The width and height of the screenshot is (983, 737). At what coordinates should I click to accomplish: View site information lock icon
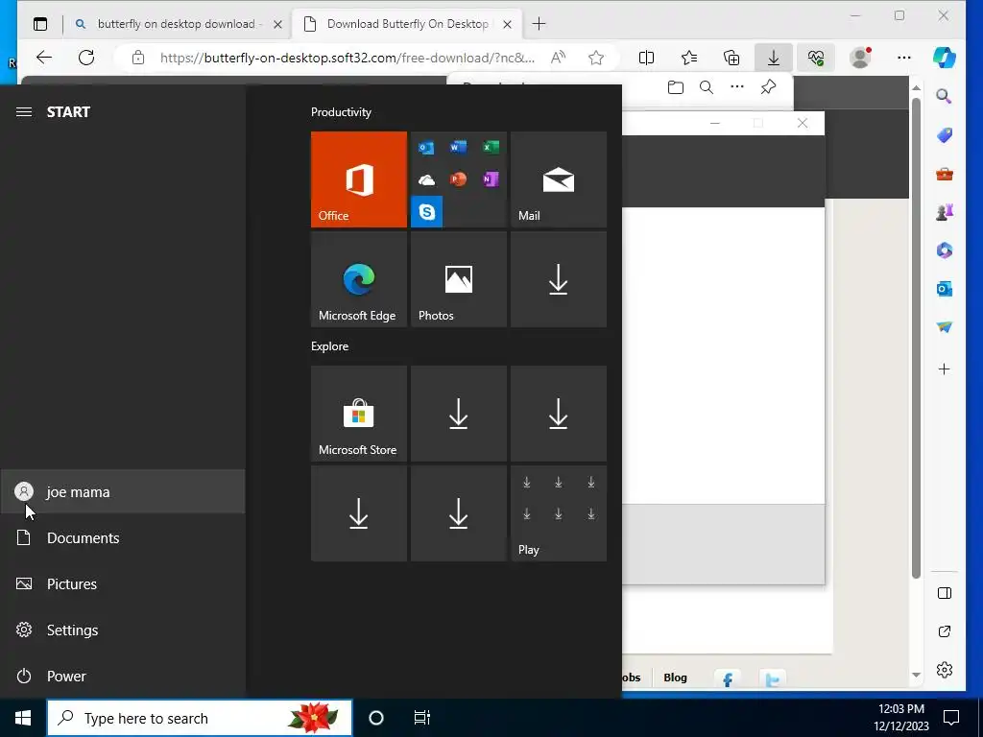point(138,58)
